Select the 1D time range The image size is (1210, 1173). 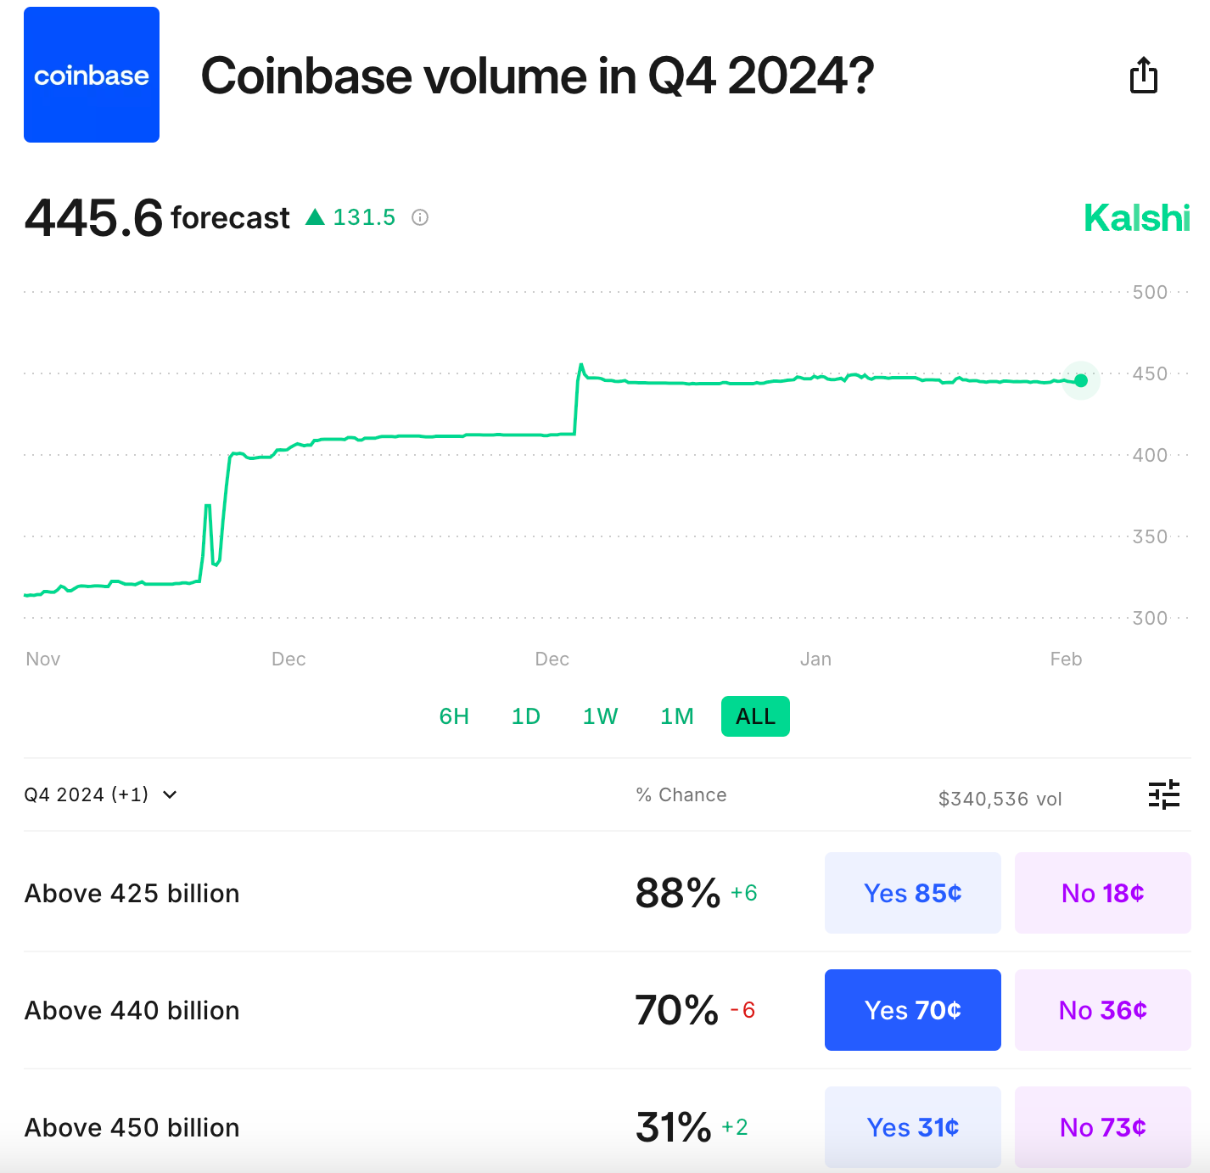click(526, 716)
